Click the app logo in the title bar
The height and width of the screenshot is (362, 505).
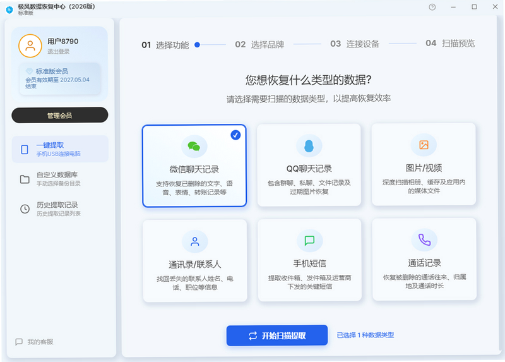pyautogui.click(x=9, y=10)
